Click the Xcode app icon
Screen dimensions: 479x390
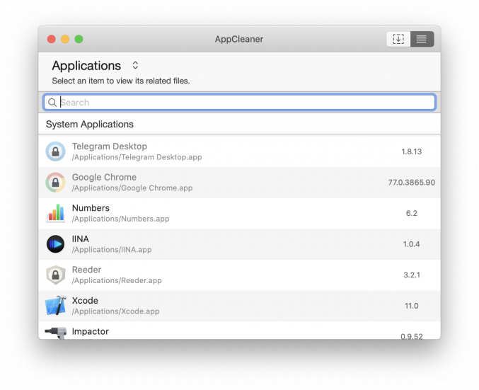56,306
